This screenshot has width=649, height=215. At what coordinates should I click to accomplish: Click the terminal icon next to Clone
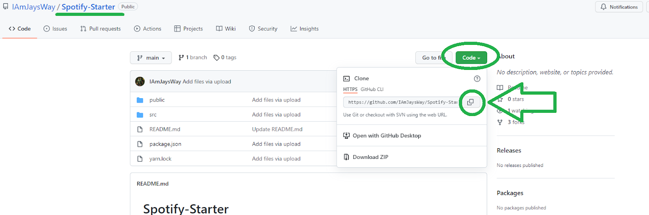coord(346,79)
